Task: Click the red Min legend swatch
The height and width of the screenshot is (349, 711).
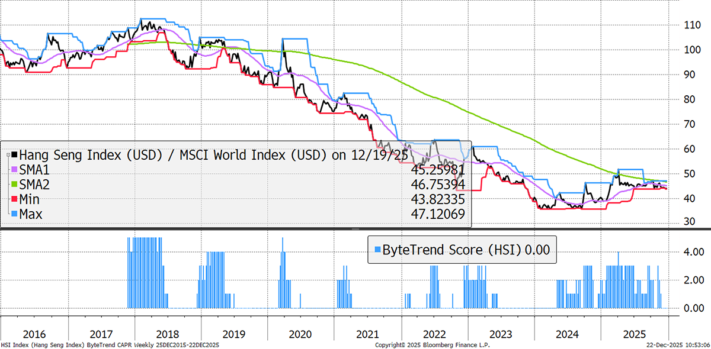Action: pos(15,199)
